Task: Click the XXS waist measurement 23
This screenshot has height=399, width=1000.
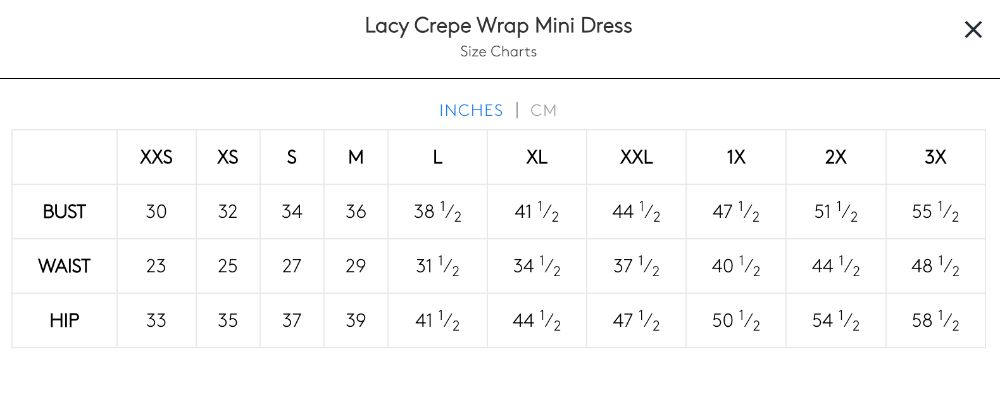Action: coord(156,266)
